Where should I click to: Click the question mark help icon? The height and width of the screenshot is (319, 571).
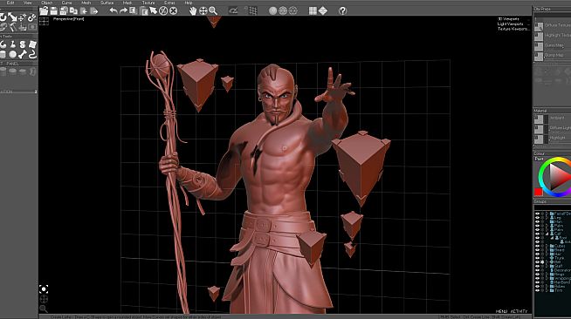tap(342, 11)
